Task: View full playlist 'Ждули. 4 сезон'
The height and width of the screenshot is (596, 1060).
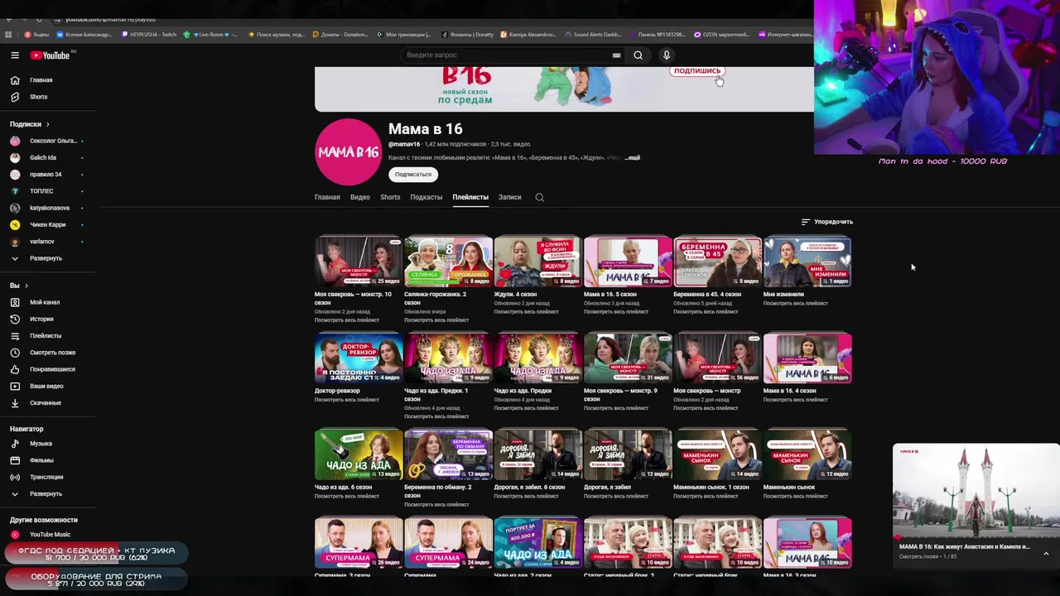Action: tap(527, 312)
